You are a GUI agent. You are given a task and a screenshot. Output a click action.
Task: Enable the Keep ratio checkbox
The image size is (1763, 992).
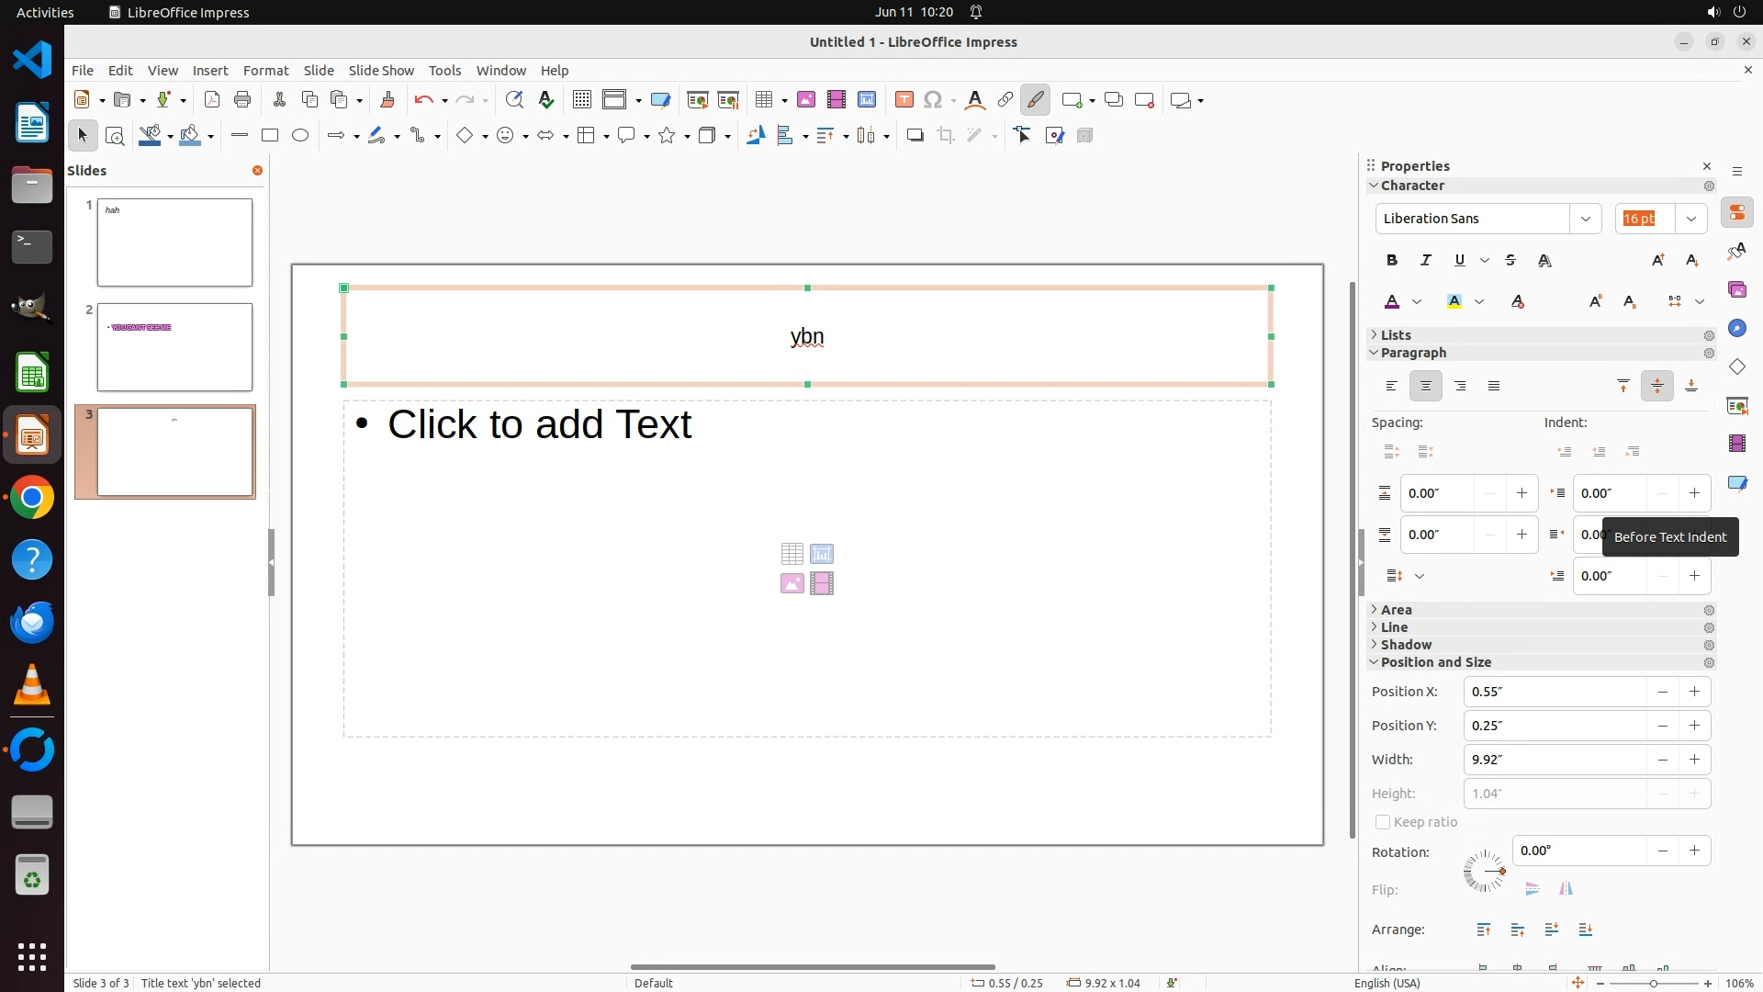pos(1383,822)
